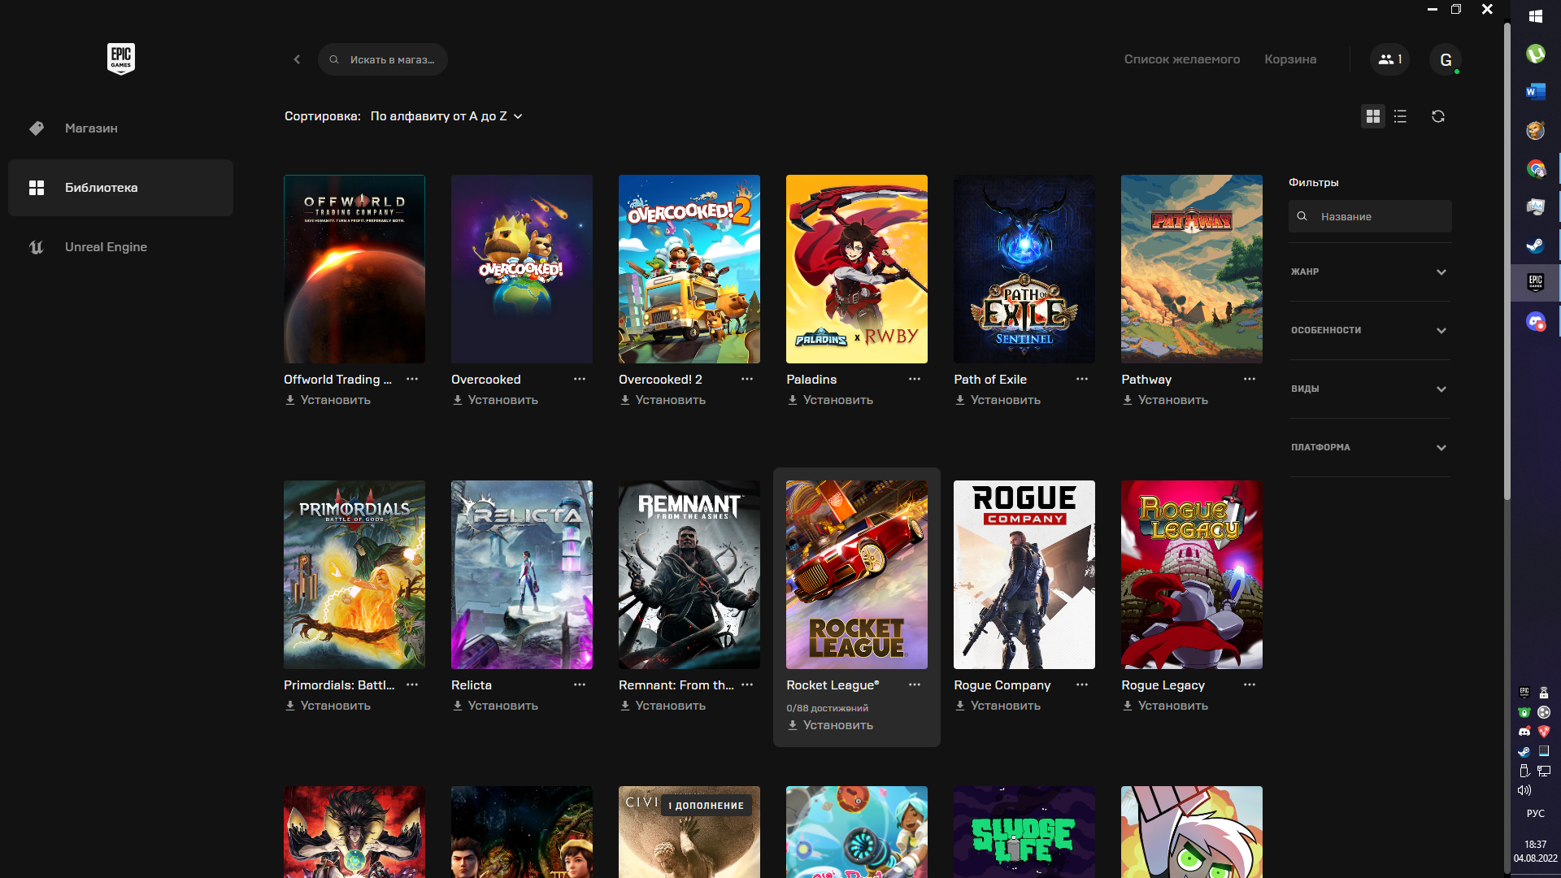
Task: Open the Rocket League cover art
Action: [x=857, y=575]
